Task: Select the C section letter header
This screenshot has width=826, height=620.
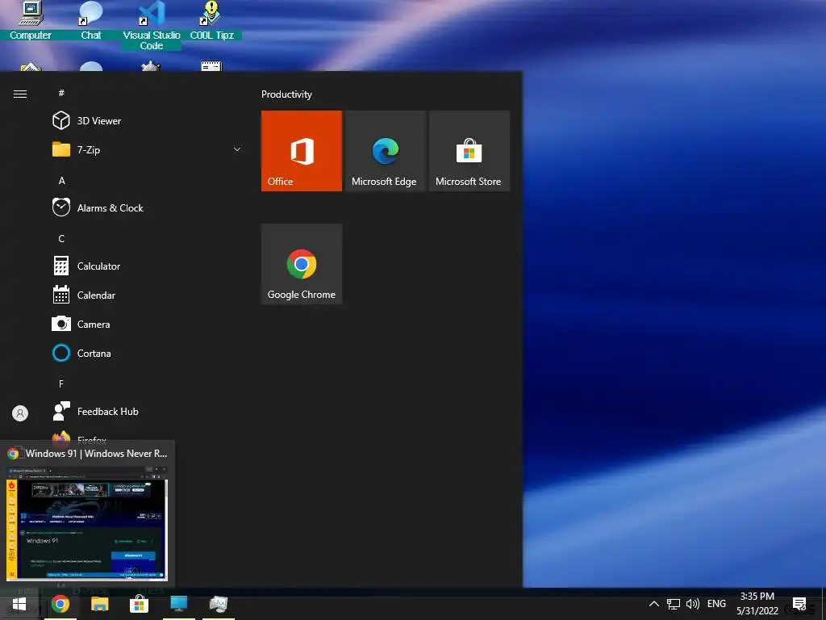Action: (61, 238)
